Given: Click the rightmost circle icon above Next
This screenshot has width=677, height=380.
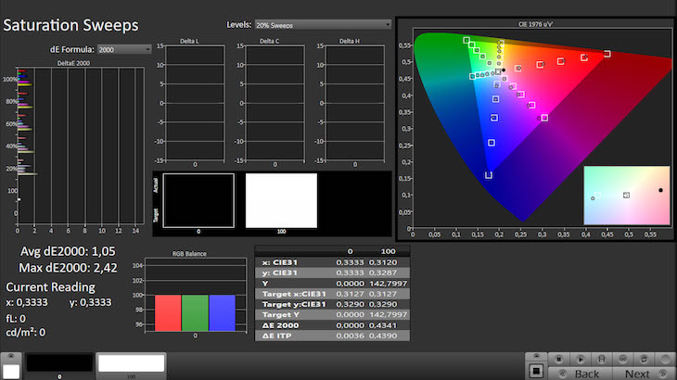Looking at the screenshot, I should (665, 359).
